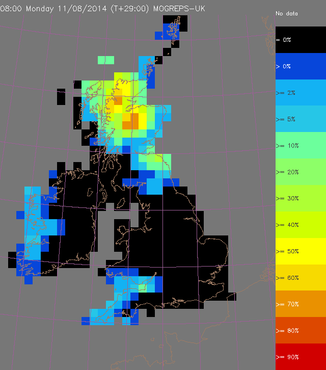Pick the '>= 80%' legend color

click(301, 331)
